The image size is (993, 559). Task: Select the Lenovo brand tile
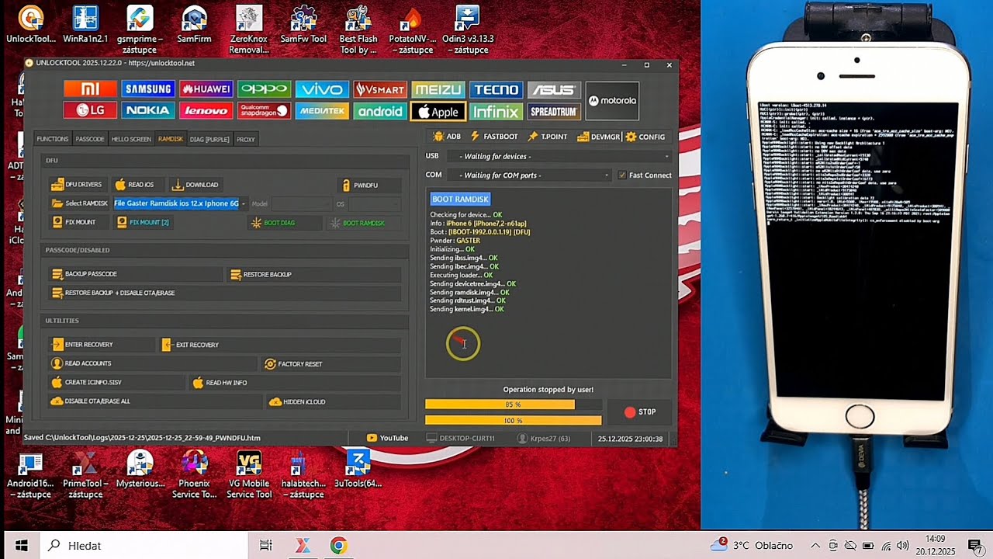[x=206, y=111]
